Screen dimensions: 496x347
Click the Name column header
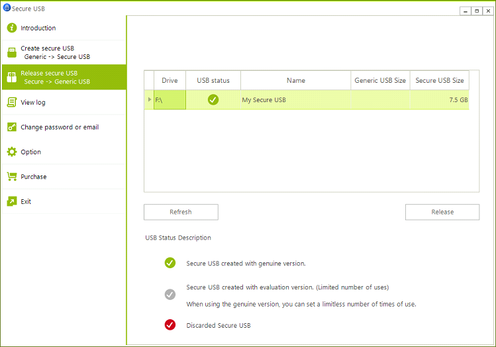295,80
